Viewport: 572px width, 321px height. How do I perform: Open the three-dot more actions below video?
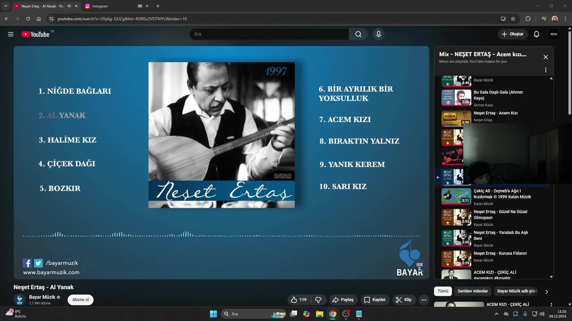[424, 300]
